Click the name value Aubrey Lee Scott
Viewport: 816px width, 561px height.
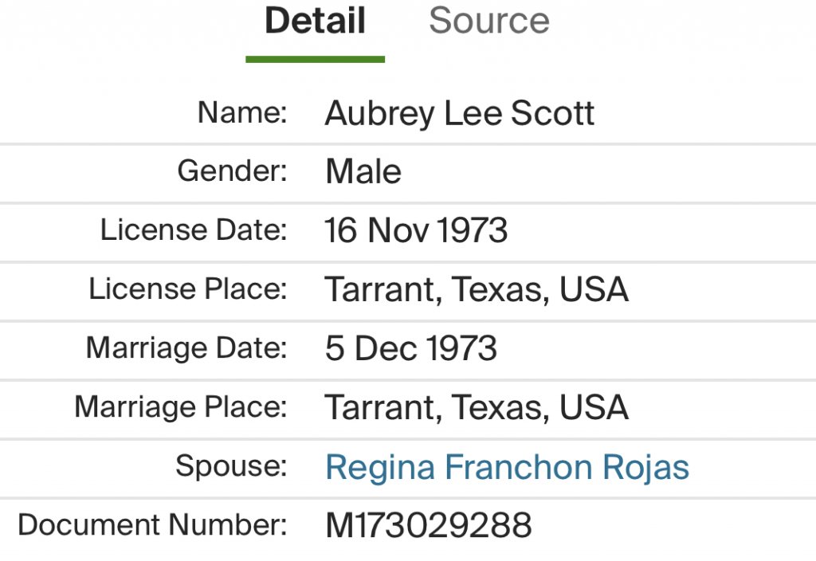(459, 114)
